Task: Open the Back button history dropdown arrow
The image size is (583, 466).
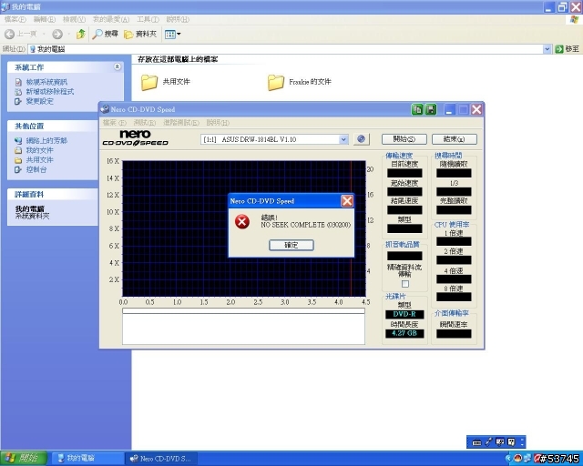Action: [x=44, y=35]
